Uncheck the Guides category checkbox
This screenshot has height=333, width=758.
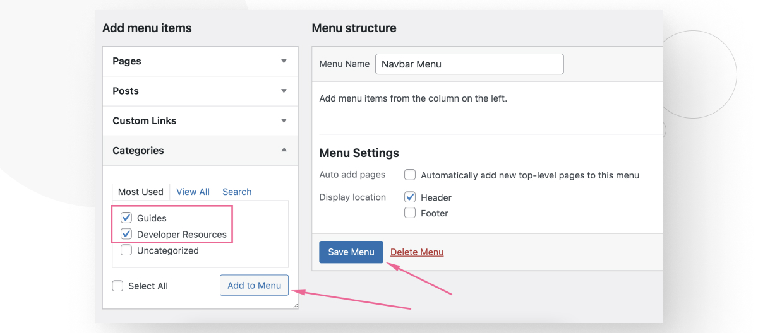(x=126, y=218)
